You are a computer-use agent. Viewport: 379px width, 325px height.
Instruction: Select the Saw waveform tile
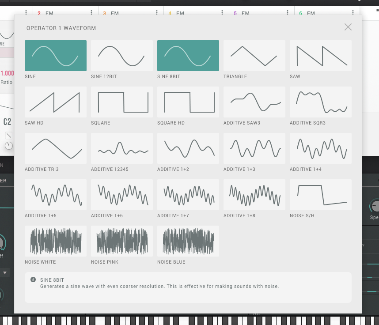coord(321,56)
